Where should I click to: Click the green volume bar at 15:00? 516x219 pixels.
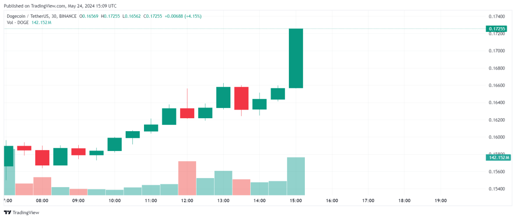pyautogui.click(x=296, y=176)
